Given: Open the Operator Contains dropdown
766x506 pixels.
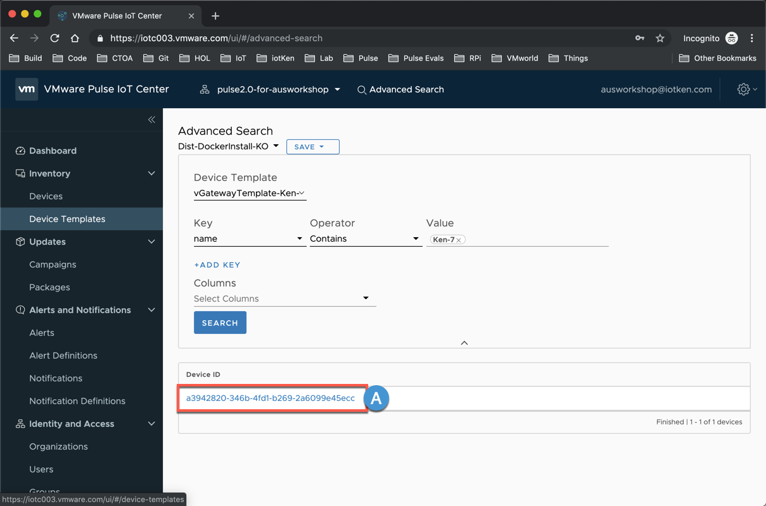Looking at the screenshot, I should click(x=365, y=239).
